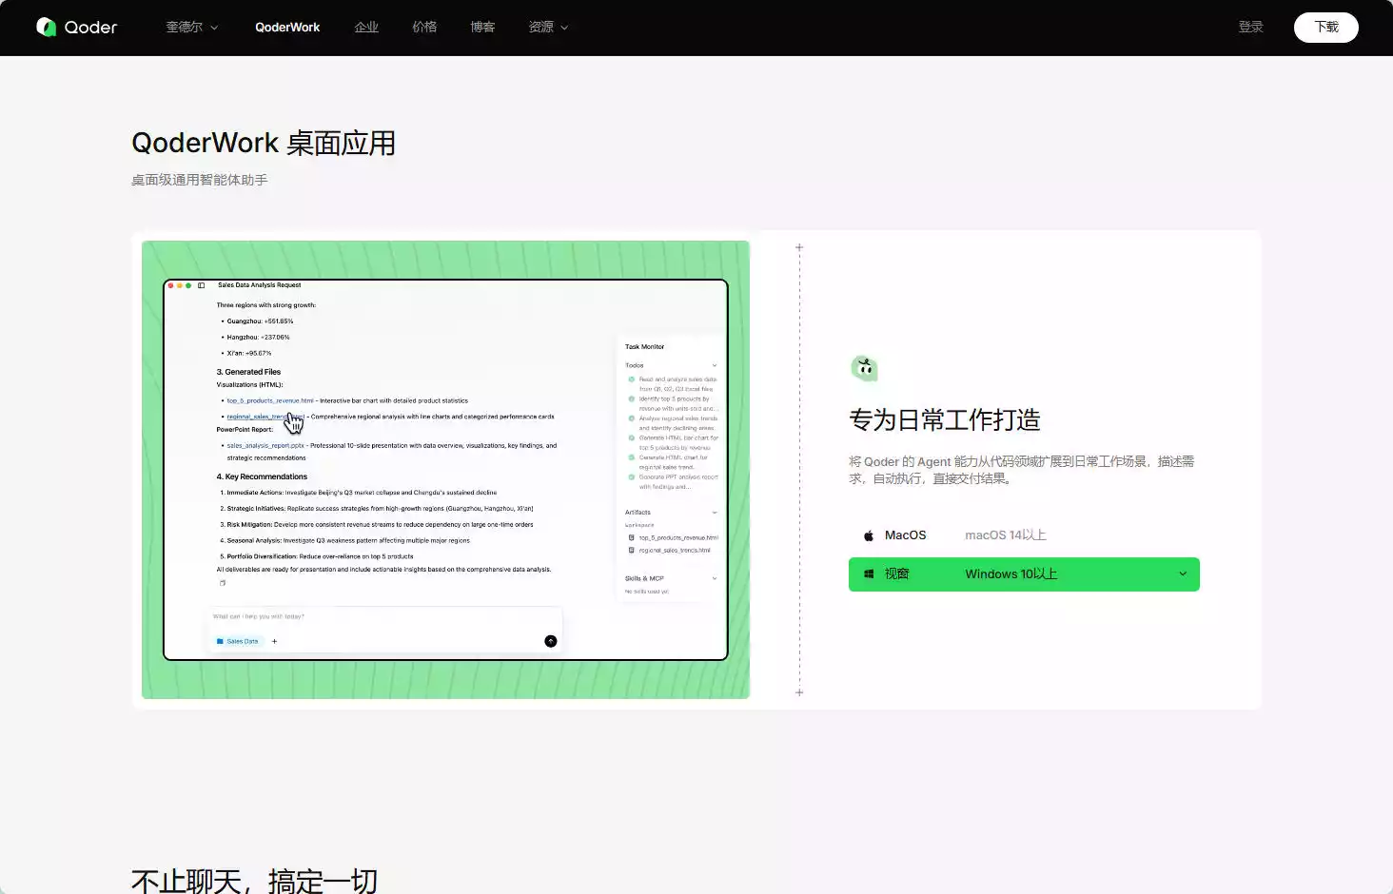Viewport: 1393px width, 894px height.
Task: Click the QoderWork app preview image
Action: point(445,470)
